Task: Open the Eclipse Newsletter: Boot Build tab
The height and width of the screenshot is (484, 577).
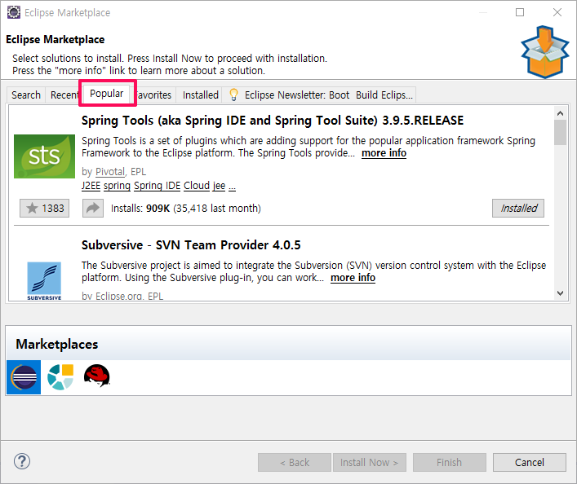Action: (320, 95)
